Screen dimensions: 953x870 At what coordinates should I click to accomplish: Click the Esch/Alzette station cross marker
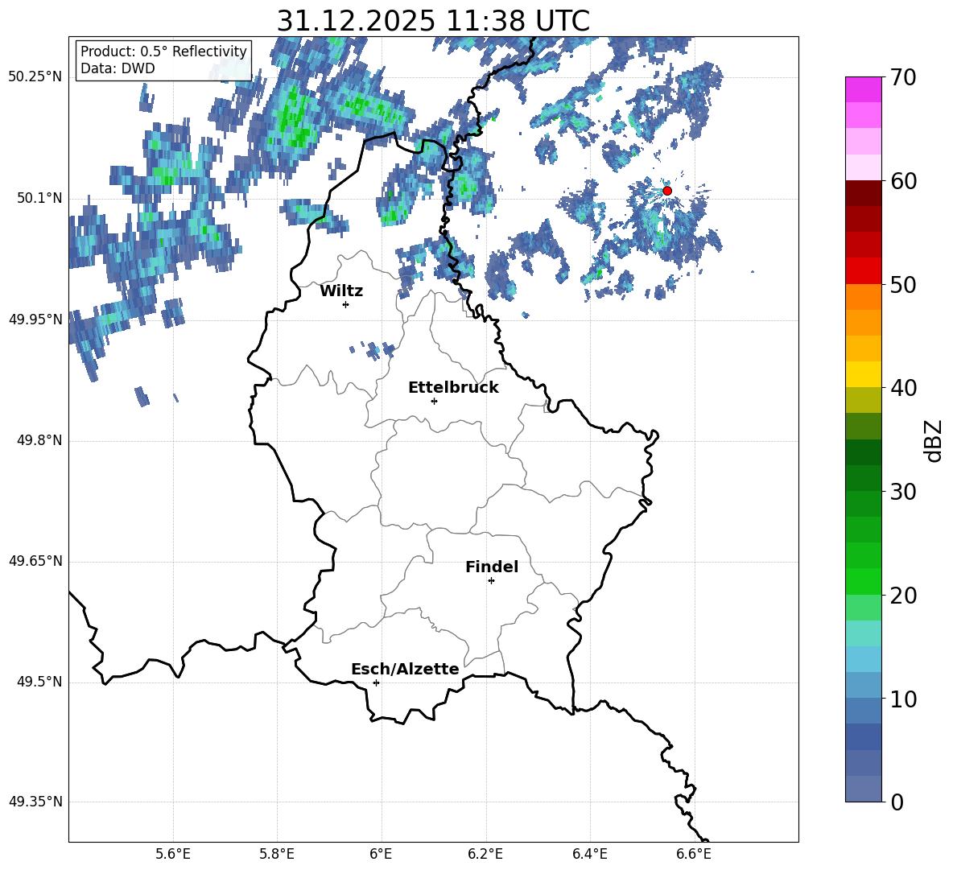[x=376, y=682]
